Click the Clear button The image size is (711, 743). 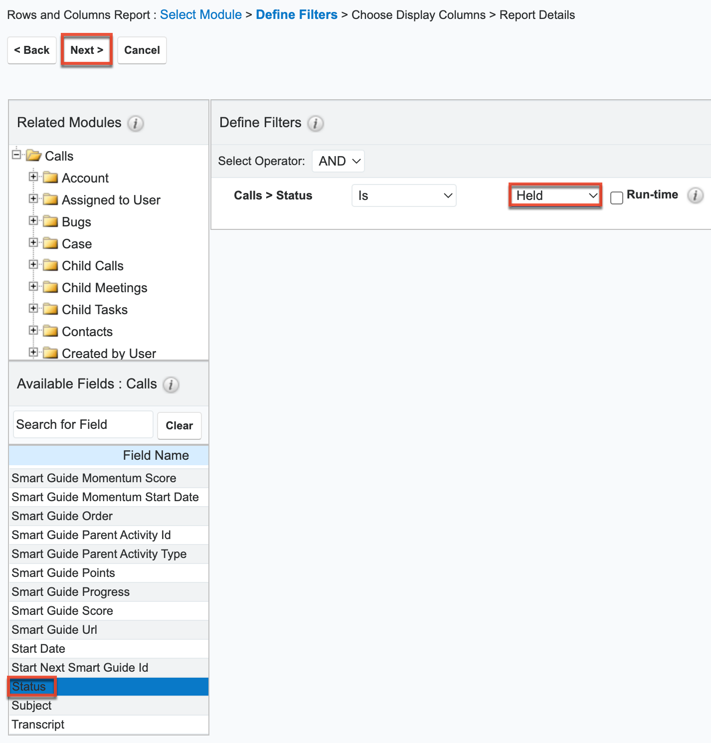tap(179, 425)
